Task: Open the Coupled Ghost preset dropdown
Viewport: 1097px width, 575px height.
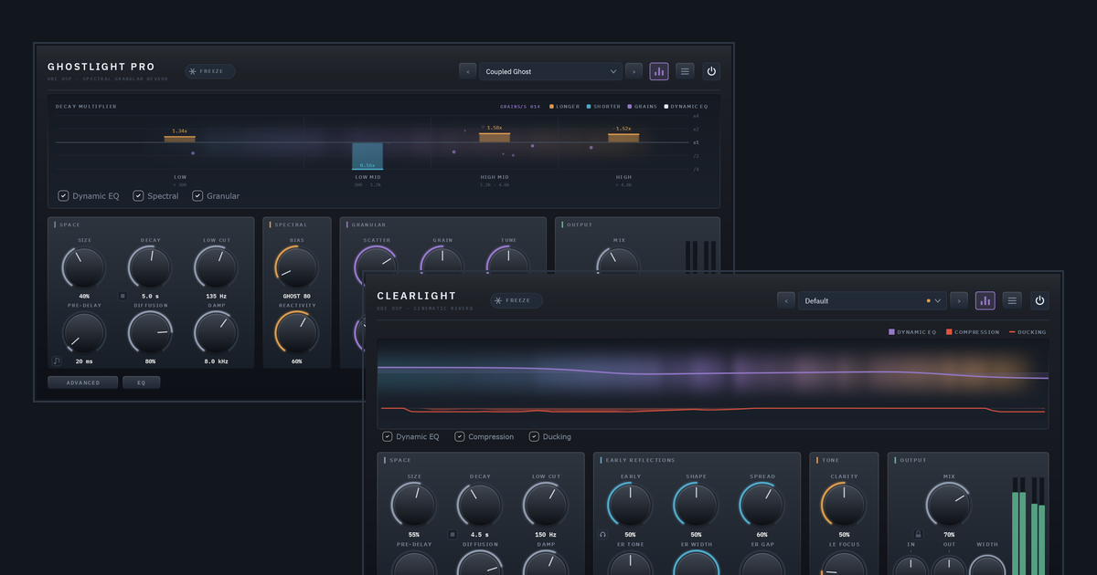Action: click(x=551, y=71)
